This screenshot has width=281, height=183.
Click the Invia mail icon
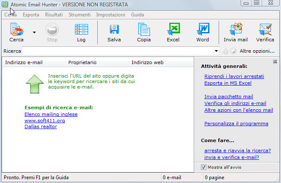coord(236,32)
